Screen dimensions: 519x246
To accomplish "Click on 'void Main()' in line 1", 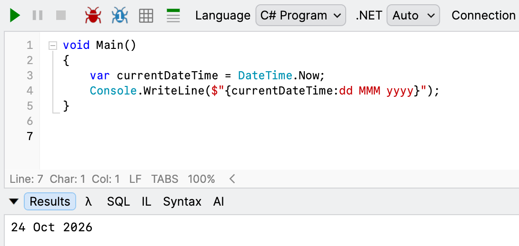I will coord(100,45).
